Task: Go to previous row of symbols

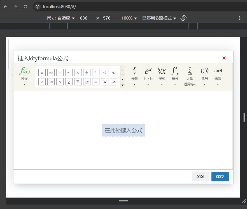Action: [x=123, y=71]
